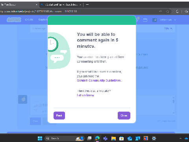Open the Scratch Community Guidelines link
Image resolution: width=189 pixels, height=142 pixels.
click(99, 80)
